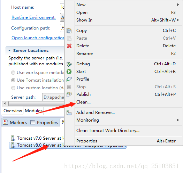The width and height of the screenshot is (183, 173).
Task: Select Debug in the context menu
Action: 128,64
